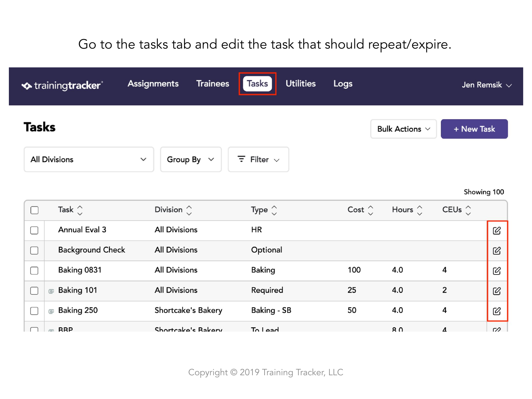Click the Tasks page heading
Screen dimensions: 532x399
40,127
